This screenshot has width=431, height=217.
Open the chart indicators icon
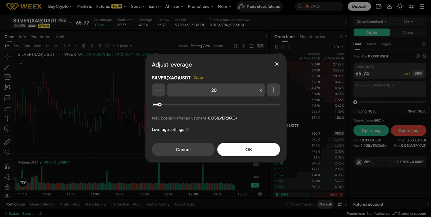[x=91, y=46]
